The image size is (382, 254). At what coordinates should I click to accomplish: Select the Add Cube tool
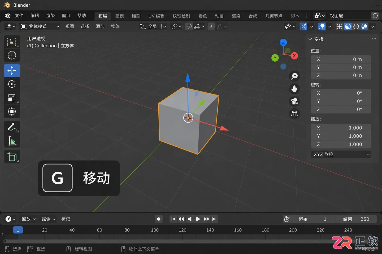(12, 157)
